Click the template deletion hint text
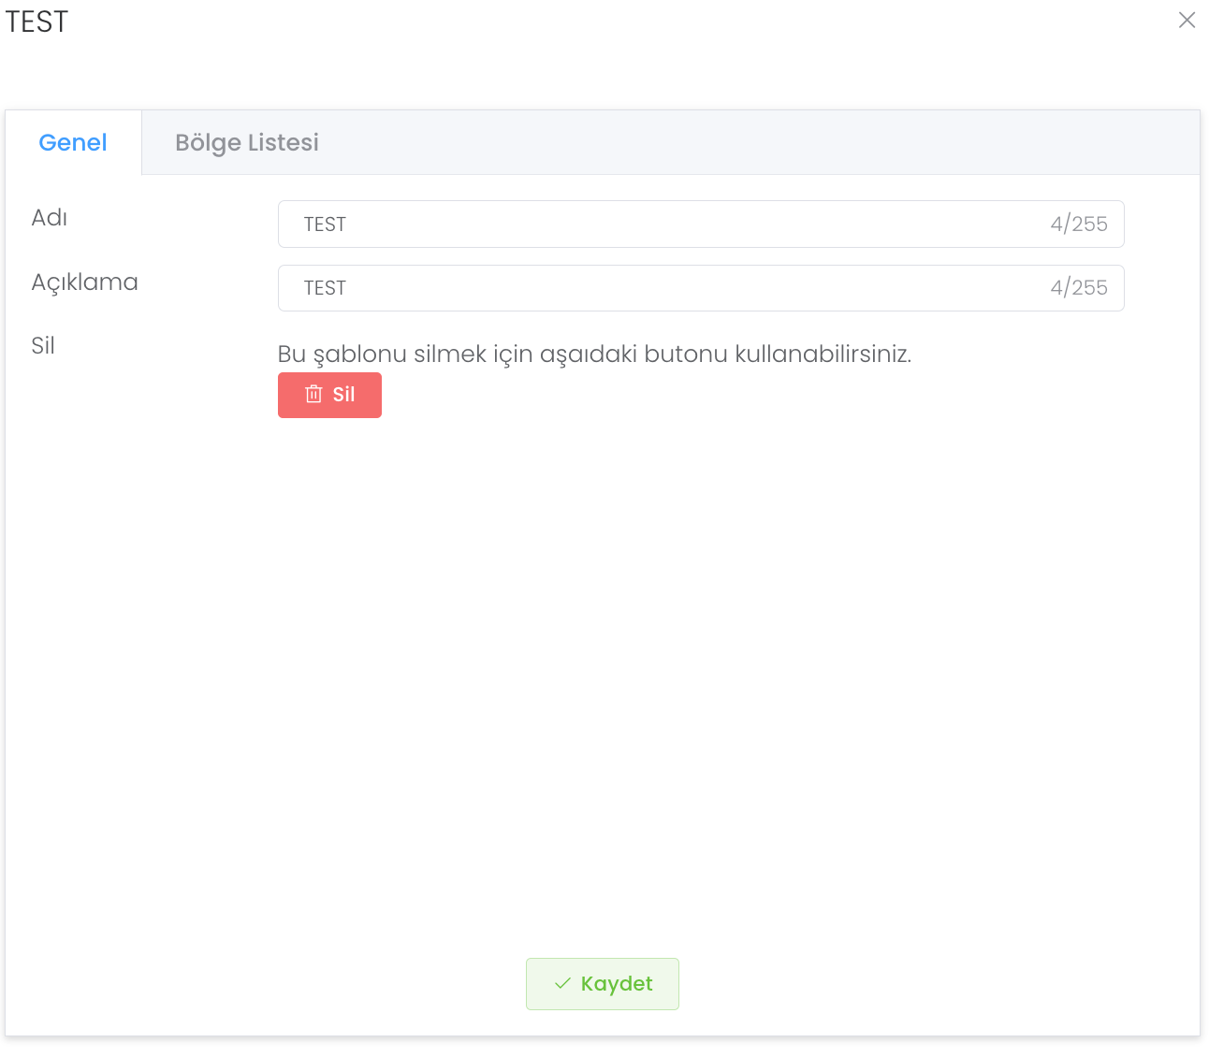This screenshot has width=1209, height=1057. tap(594, 355)
